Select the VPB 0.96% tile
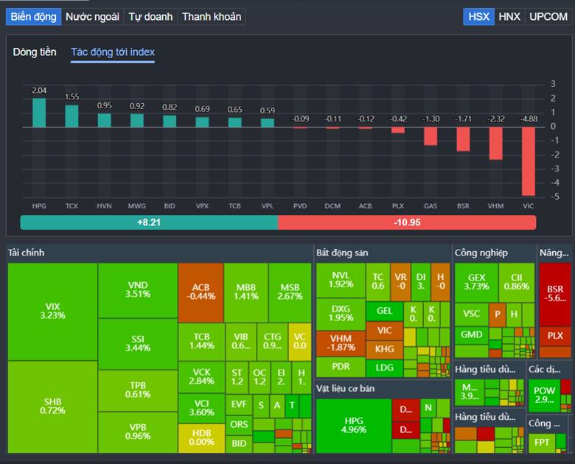The height and width of the screenshot is (464, 575). [x=138, y=432]
